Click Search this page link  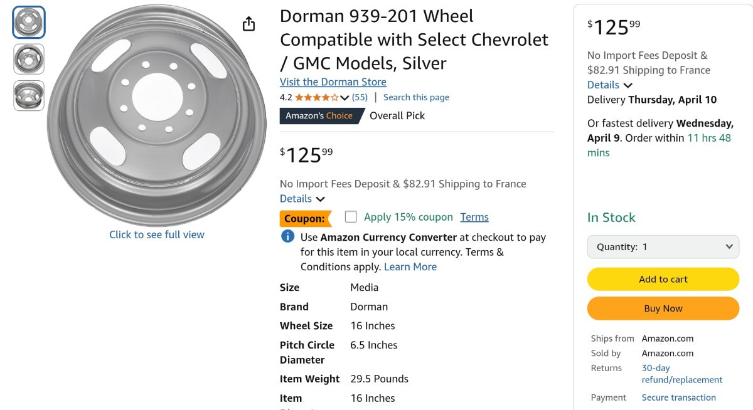coord(416,97)
